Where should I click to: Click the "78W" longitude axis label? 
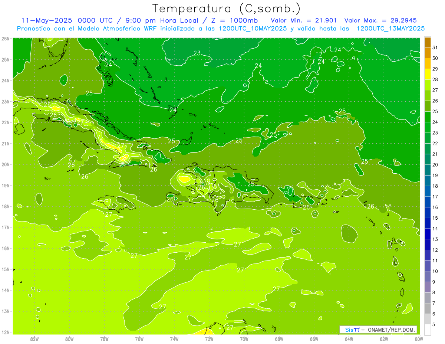105,339
